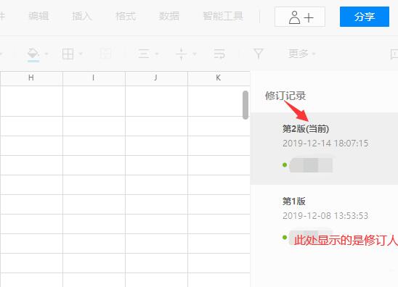Open the add collaborator person-plus button
This screenshot has width=398, height=287.
[x=300, y=17]
